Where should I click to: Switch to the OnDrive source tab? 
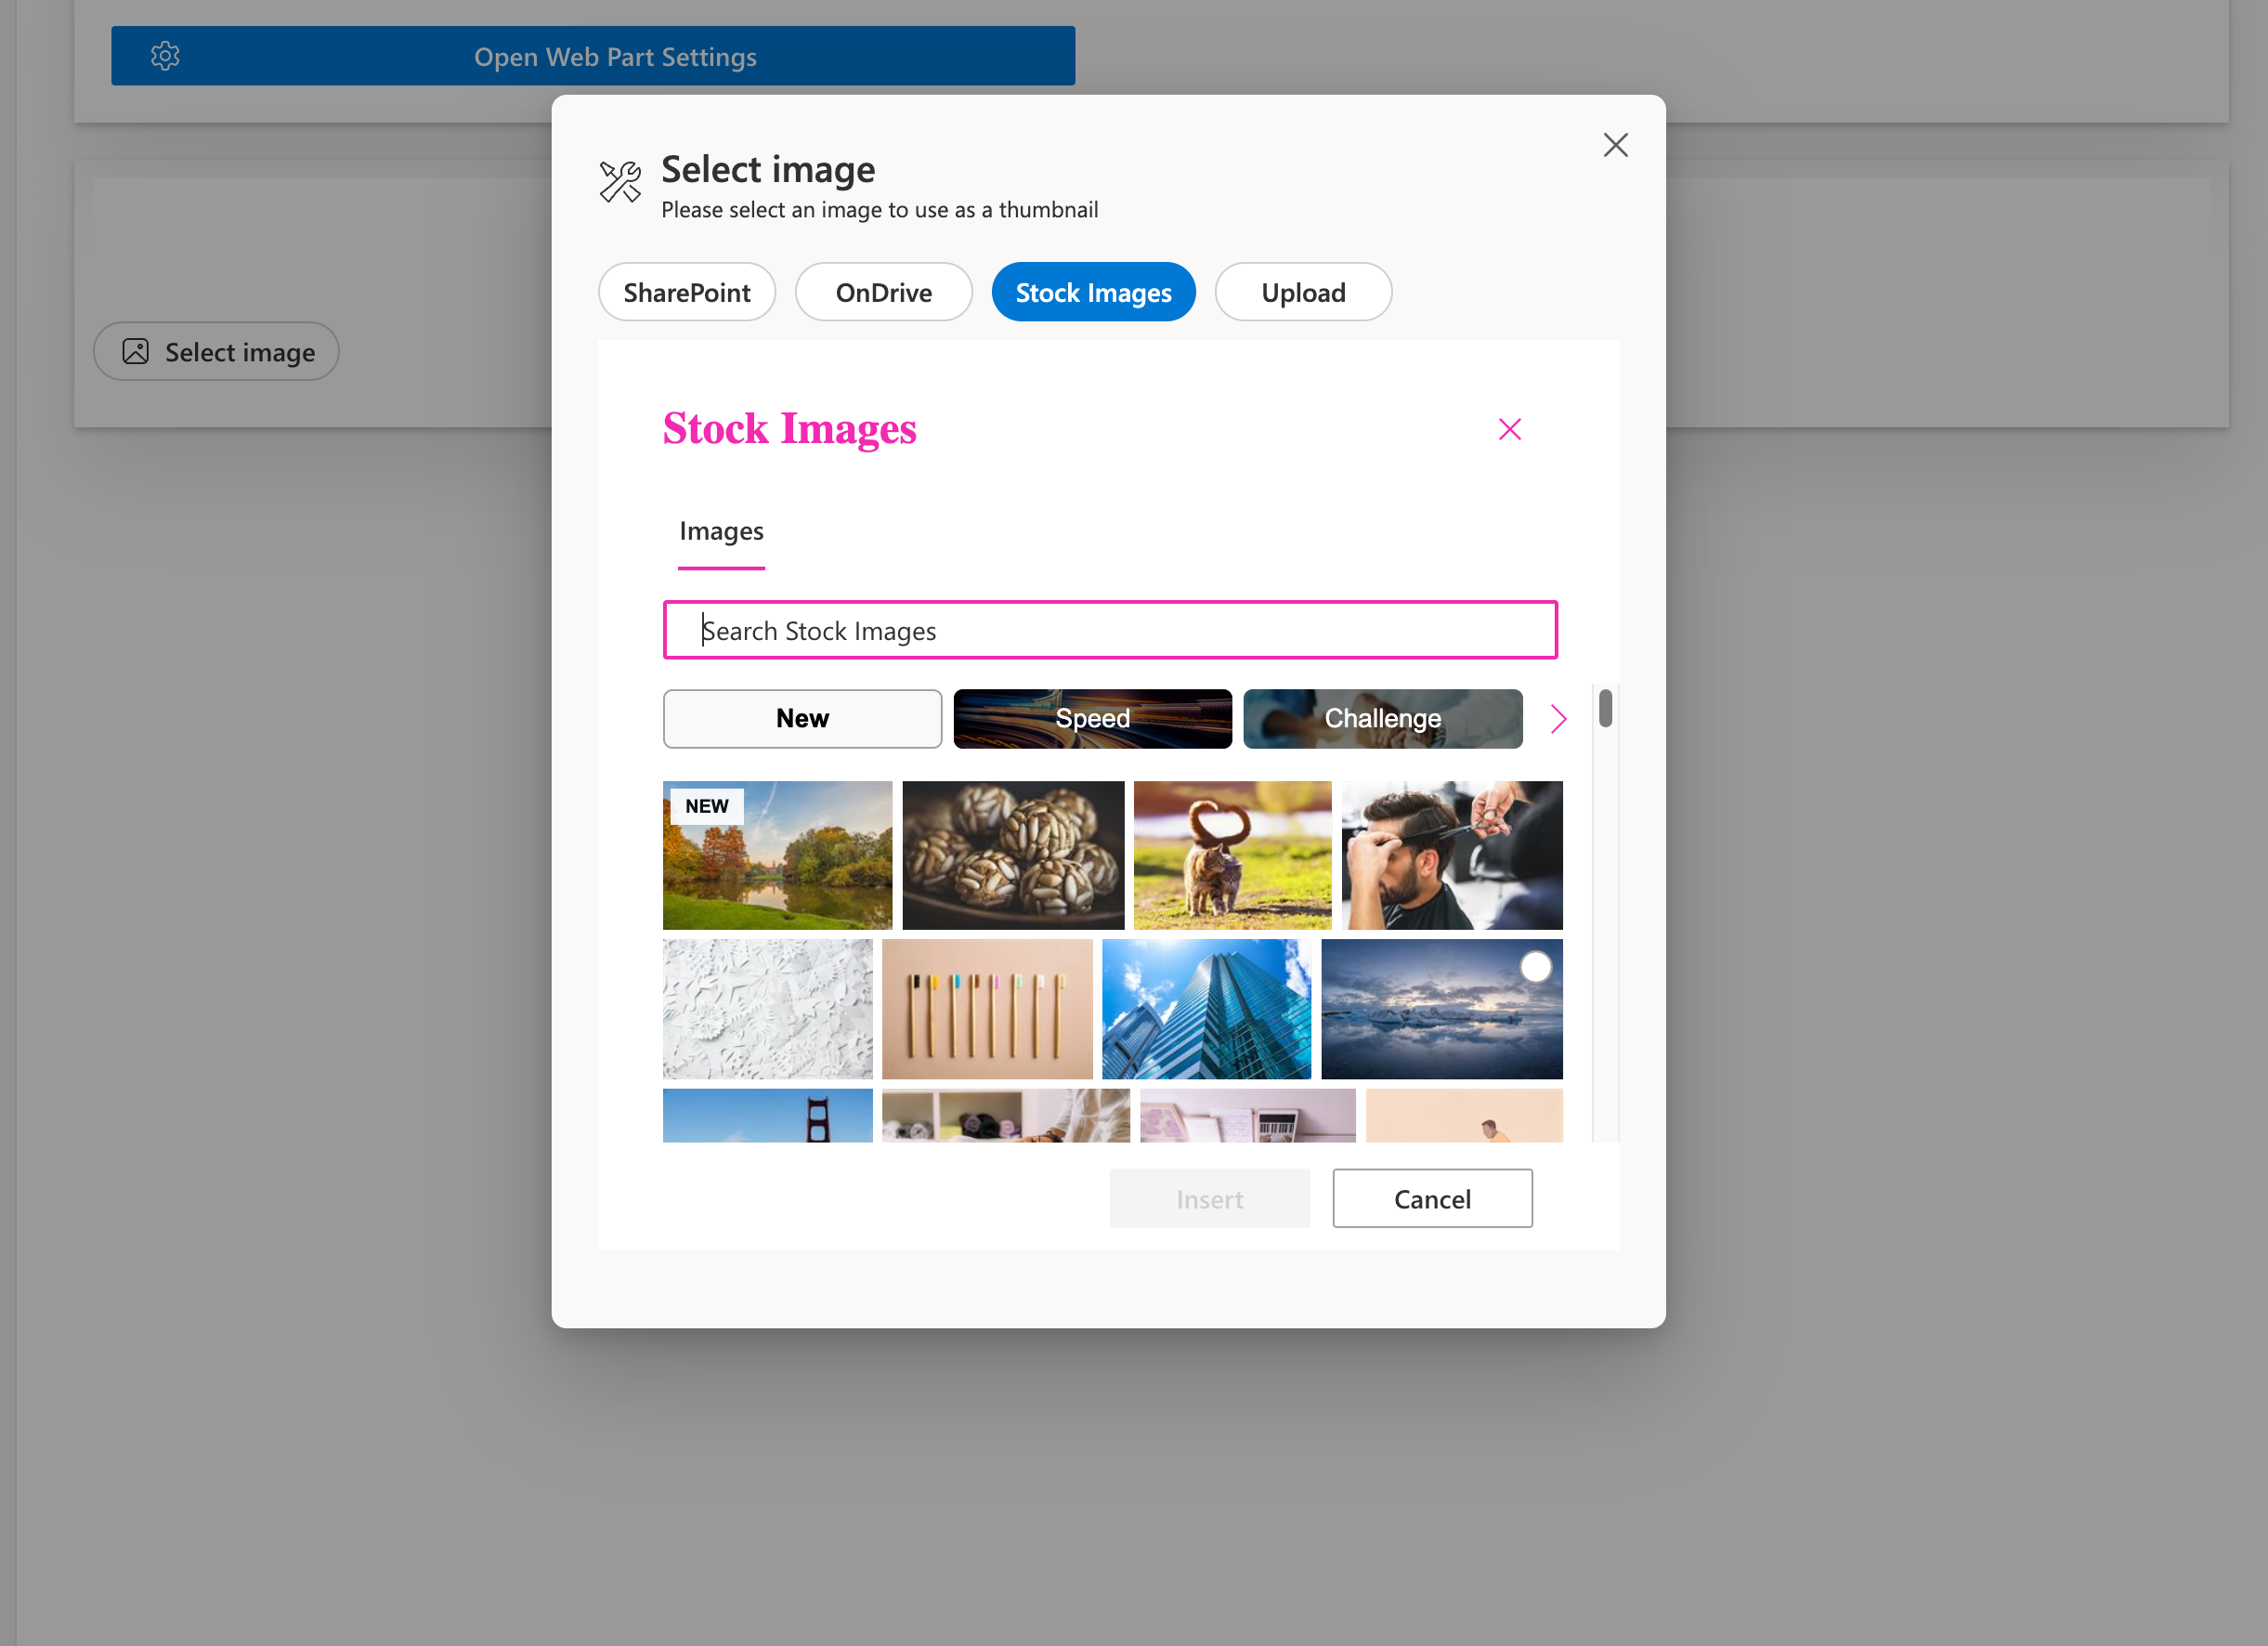[883, 292]
